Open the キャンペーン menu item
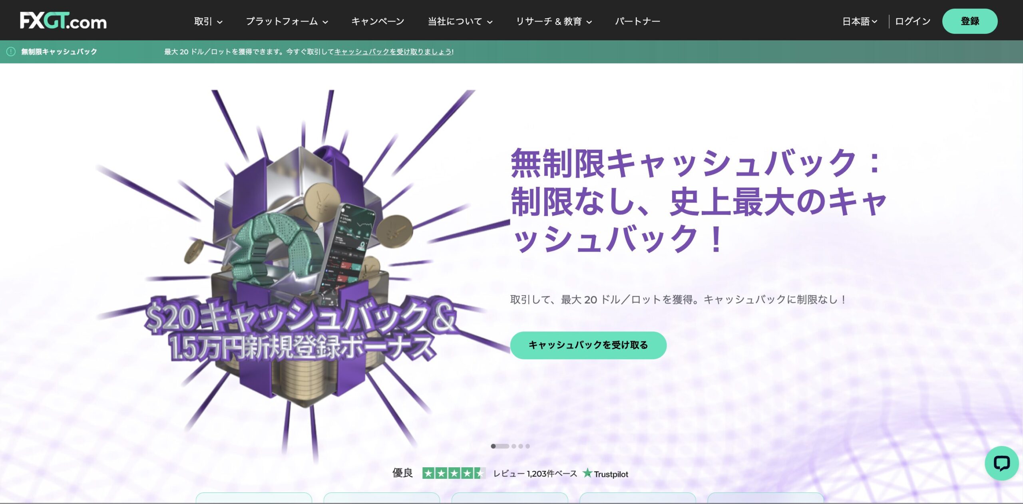Viewport: 1023px width, 504px height. click(378, 21)
